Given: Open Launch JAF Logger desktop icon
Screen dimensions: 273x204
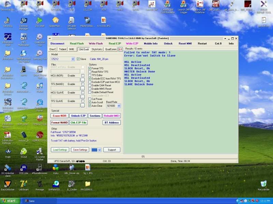Looking at the screenshot, I should (184, 7).
